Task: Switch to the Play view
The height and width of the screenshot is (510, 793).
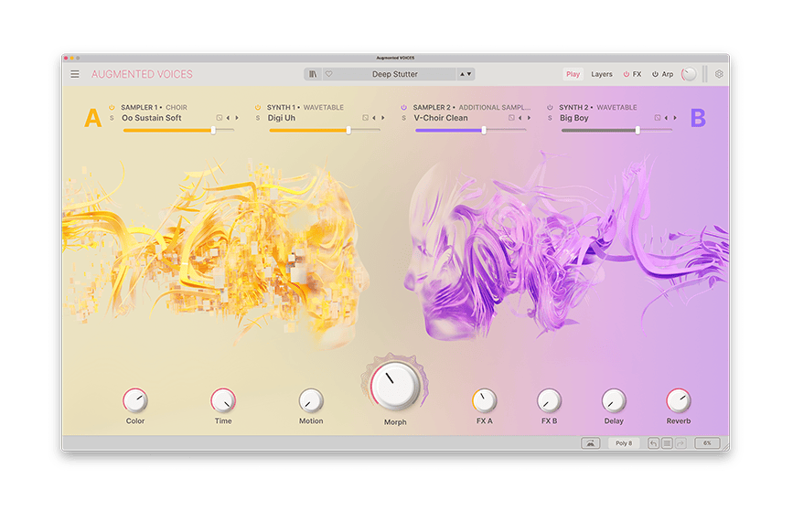Action: (x=573, y=74)
